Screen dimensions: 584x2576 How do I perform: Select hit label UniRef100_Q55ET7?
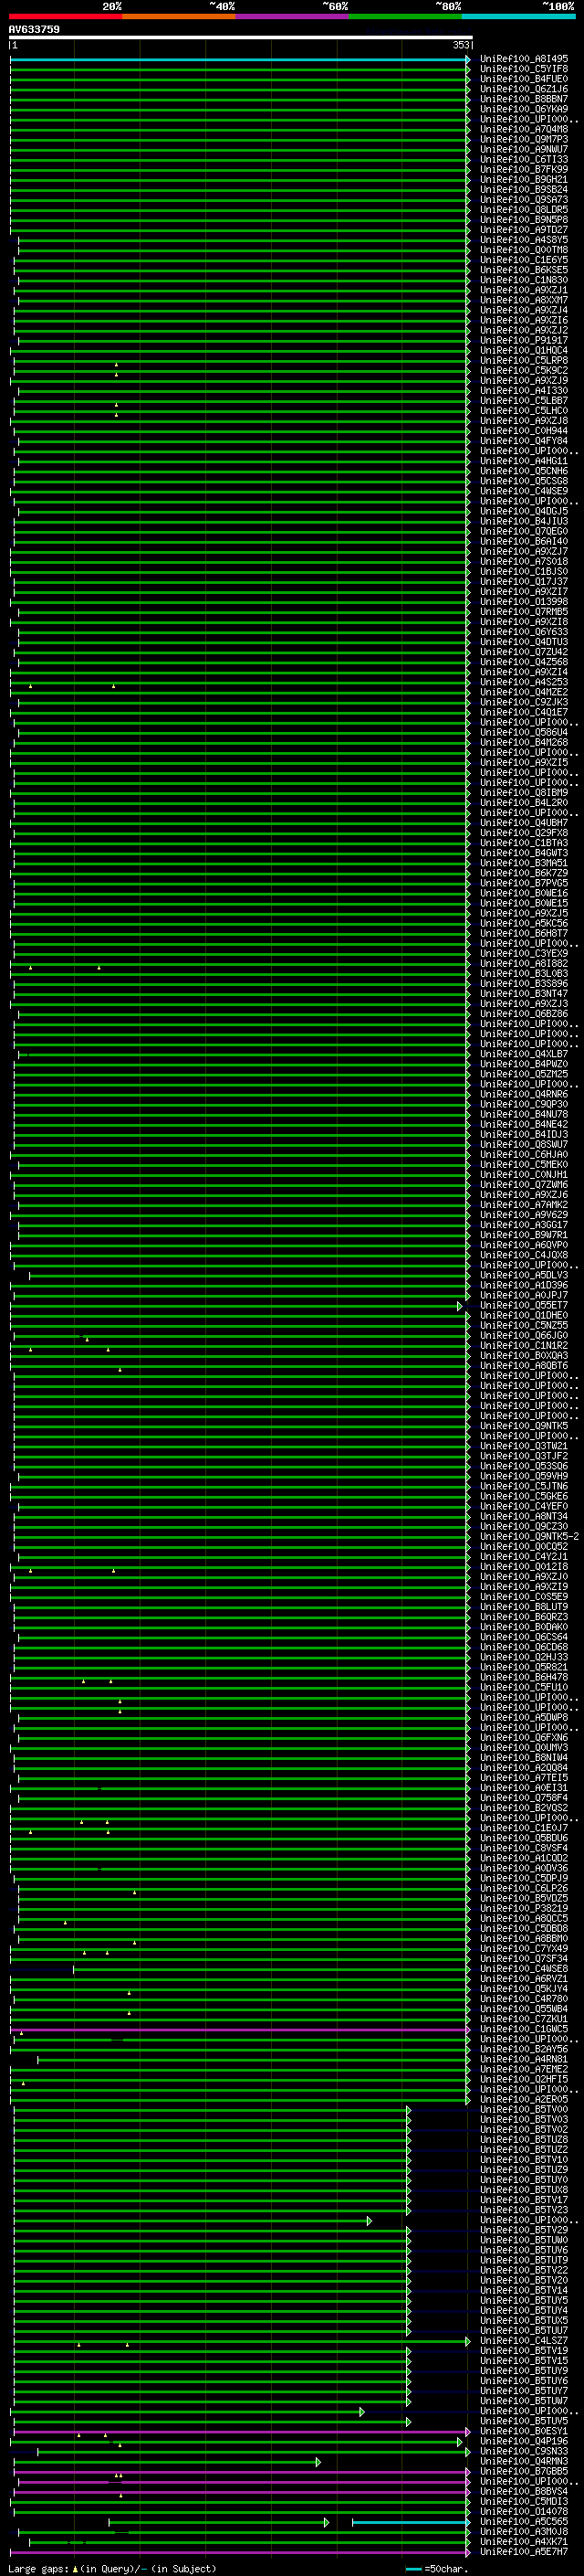(x=524, y=1305)
